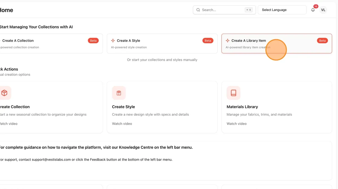Click the Knowledge Centre guidance heading
Viewport: 338px width, 189px height.
(96, 147)
